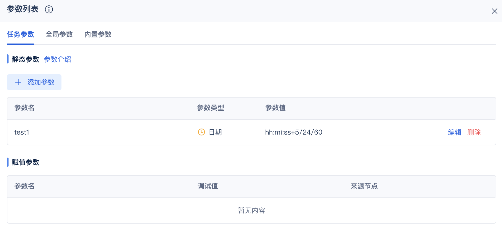
Task: Click the 赋值参数 section heading
Action: click(26, 162)
